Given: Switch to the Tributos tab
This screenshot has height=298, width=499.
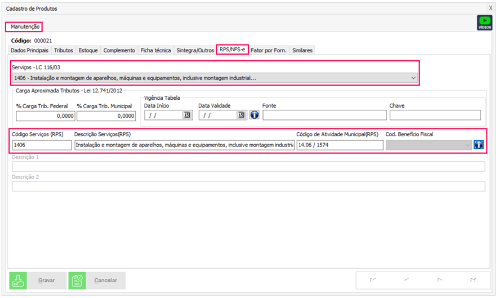Looking at the screenshot, I should (63, 50).
